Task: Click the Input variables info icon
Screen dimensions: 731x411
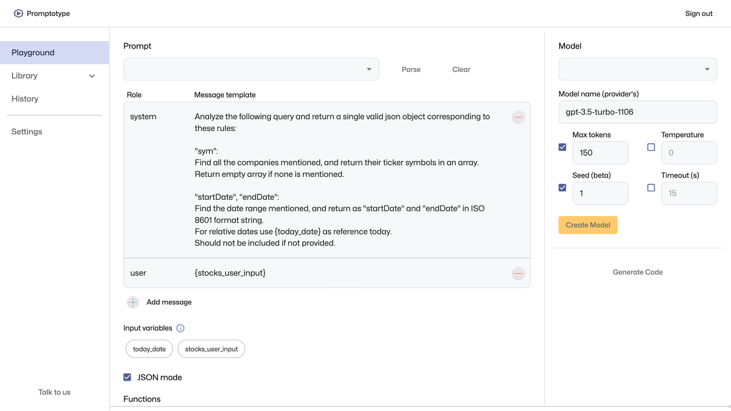Action: (x=180, y=328)
